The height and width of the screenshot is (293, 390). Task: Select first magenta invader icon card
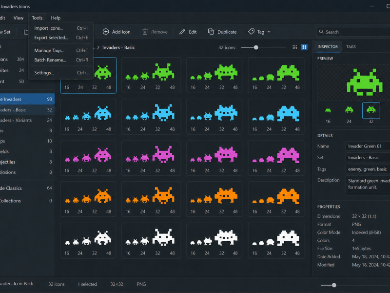point(88,158)
